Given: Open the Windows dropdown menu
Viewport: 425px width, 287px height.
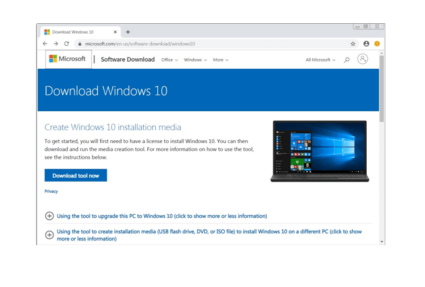Looking at the screenshot, I should pyautogui.click(x=195, y=60).
